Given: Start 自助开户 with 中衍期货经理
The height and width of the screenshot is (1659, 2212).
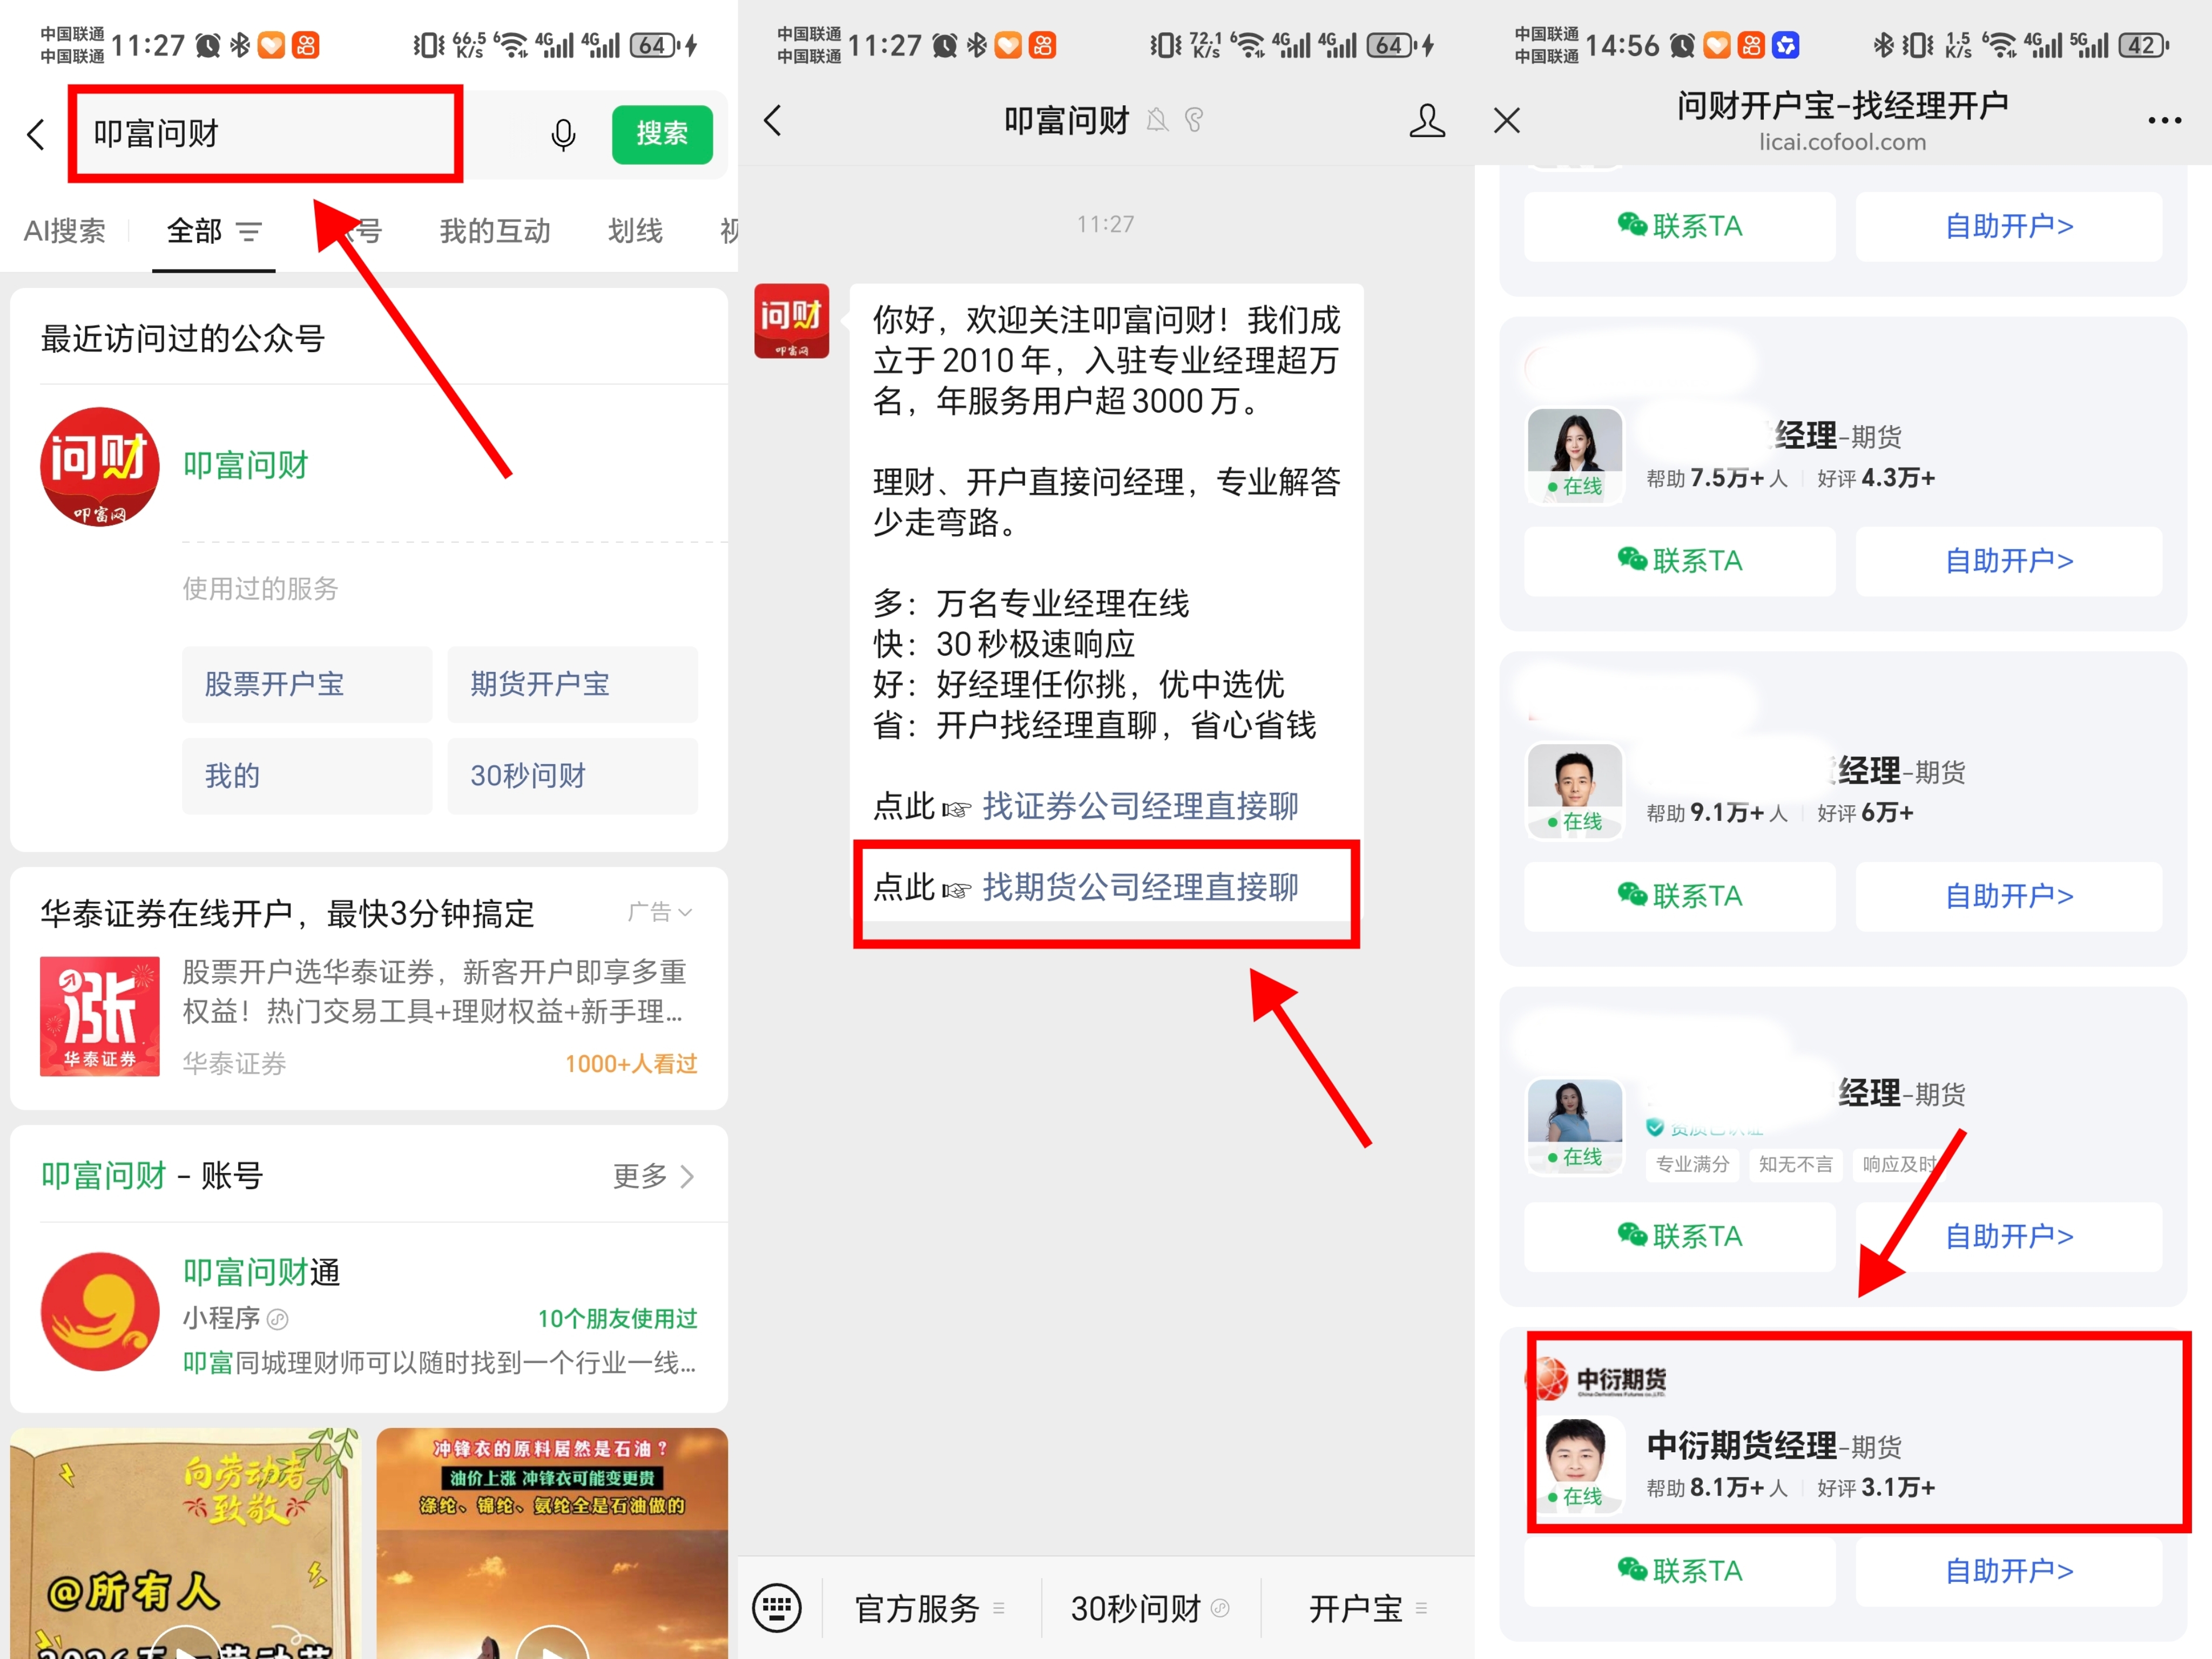Looking at the screenshot, I should tap(2009, 1572).
